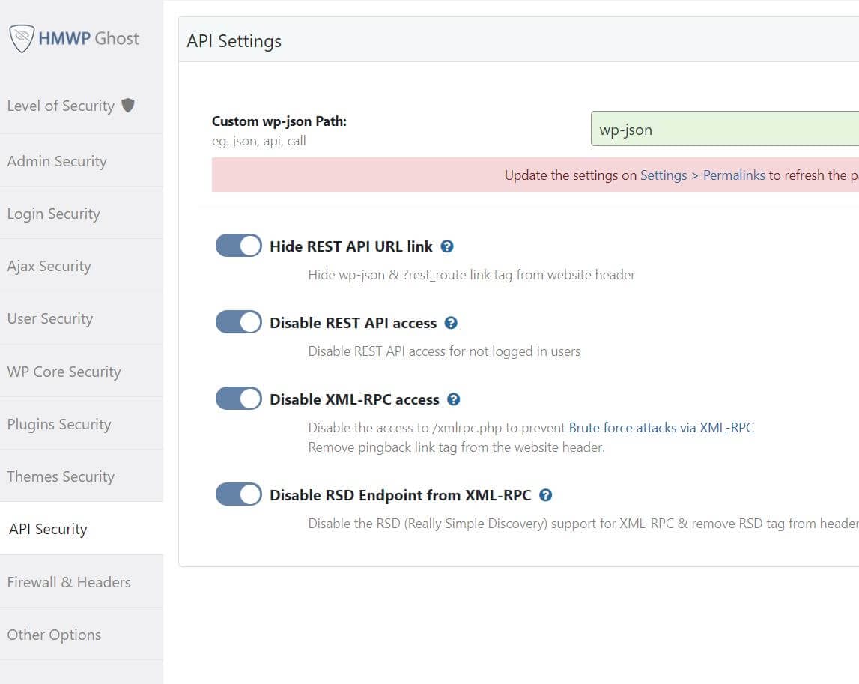
Task: Open User Security section
Action: 50,318
